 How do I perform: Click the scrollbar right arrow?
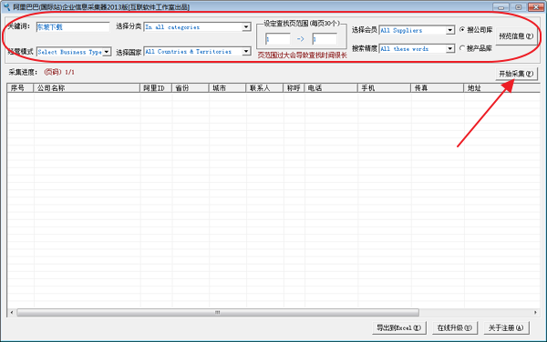(535, 312)
